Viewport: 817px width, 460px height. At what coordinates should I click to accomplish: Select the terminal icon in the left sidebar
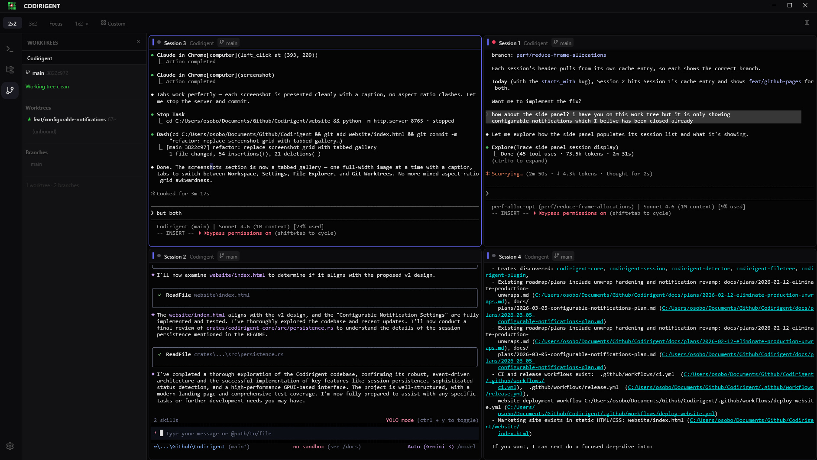10,49
